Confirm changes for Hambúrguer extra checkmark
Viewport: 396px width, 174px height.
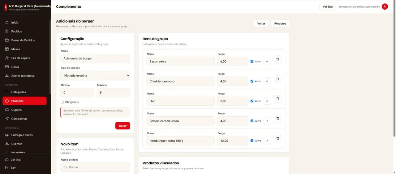point(267,141)
